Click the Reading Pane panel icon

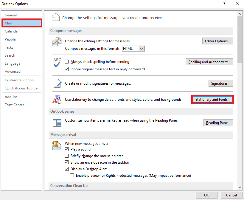point(57,123)
